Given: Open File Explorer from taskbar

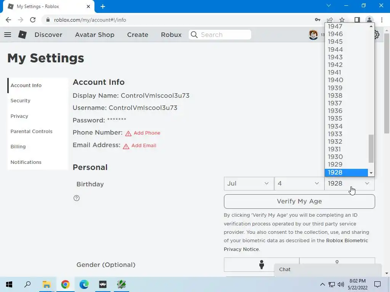Looking at the screenshot, I should point(46,284).
